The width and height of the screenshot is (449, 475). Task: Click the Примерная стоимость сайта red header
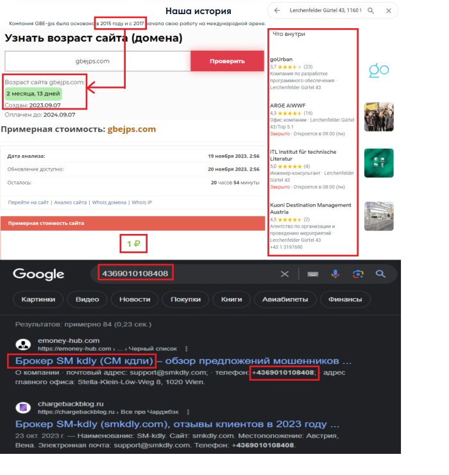(x=133, y=223)
